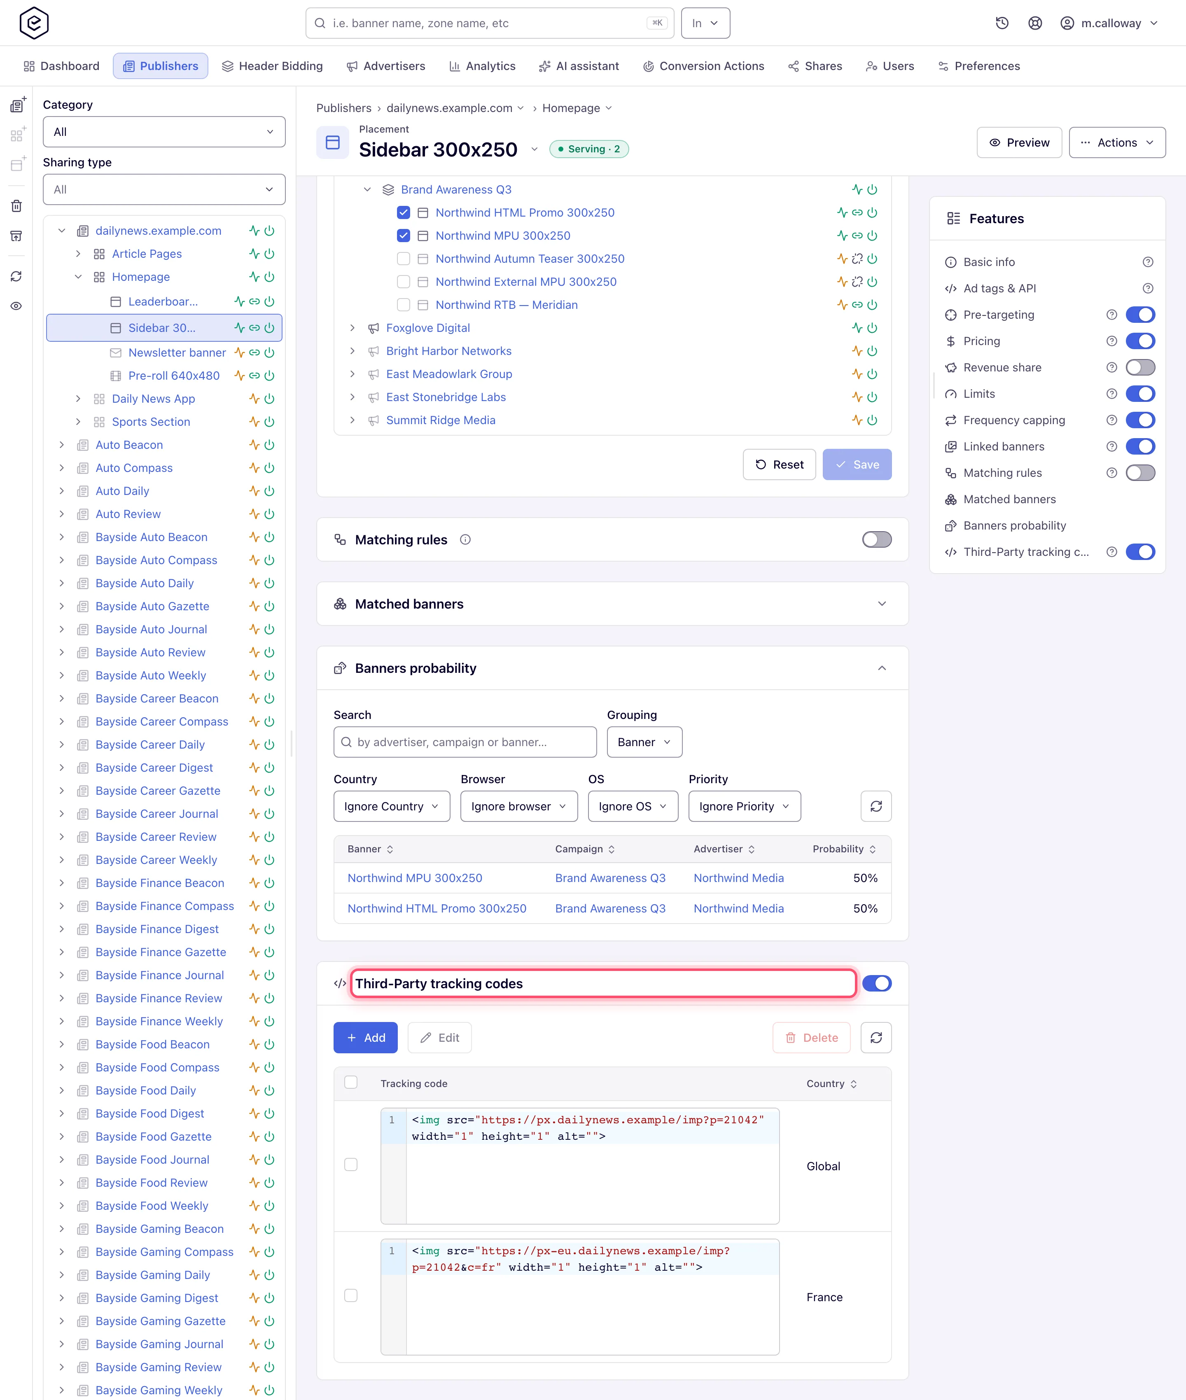
Task: Click the trash icon in left rail
Action: click(16, 205)
